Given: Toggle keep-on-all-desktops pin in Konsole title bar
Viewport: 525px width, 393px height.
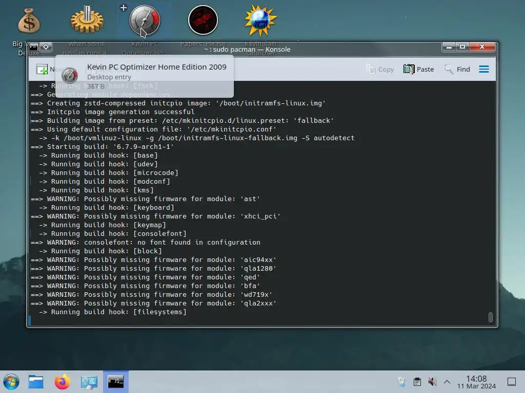Looking at the screenshot, I should [x=46, y=47].
